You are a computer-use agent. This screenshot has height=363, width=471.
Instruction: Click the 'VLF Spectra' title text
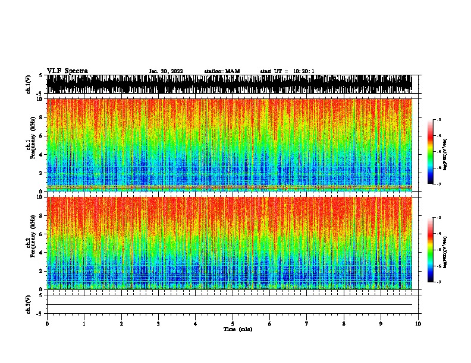pyautogui.click(x=67, y=71)
